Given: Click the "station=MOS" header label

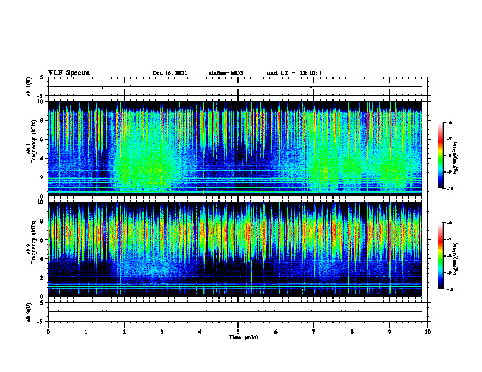Looking at the screenshot, I should [226, 73].
